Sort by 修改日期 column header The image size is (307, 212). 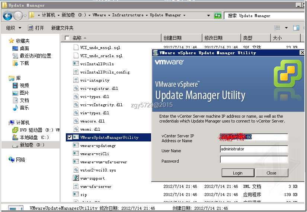pyautogui.click(x=221, y=38)
